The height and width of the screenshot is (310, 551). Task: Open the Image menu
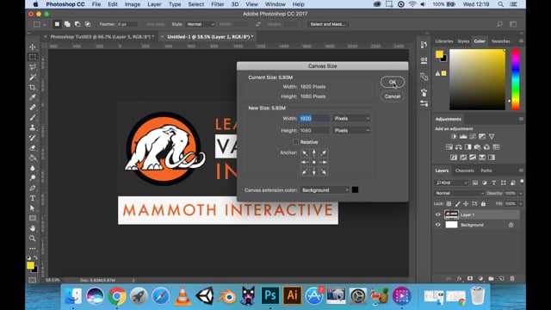tap(133, 4)
